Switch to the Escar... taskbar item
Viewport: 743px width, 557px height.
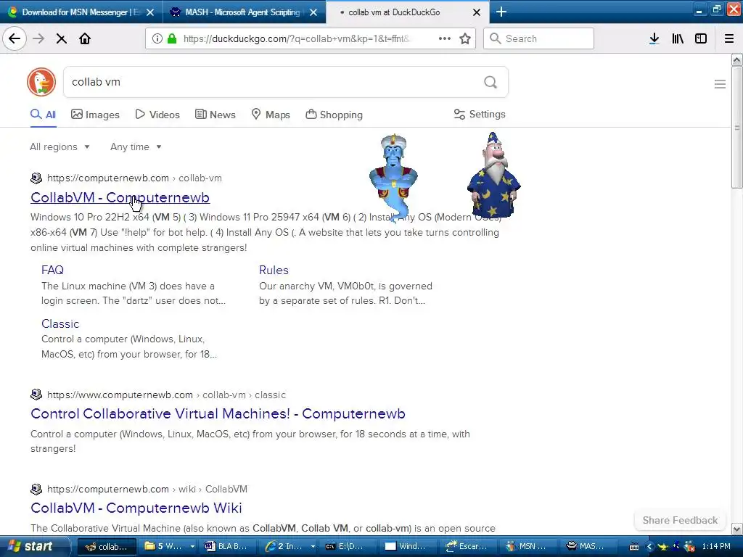click(x=467, y=546)
